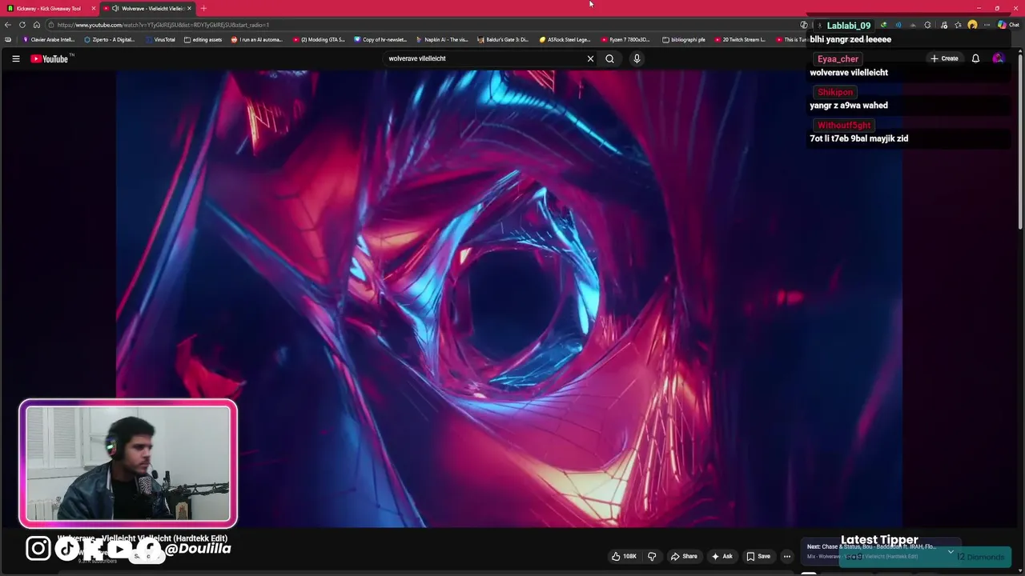Open the browser profile avatar
The image size is (1025, 576).
point(972,25)
